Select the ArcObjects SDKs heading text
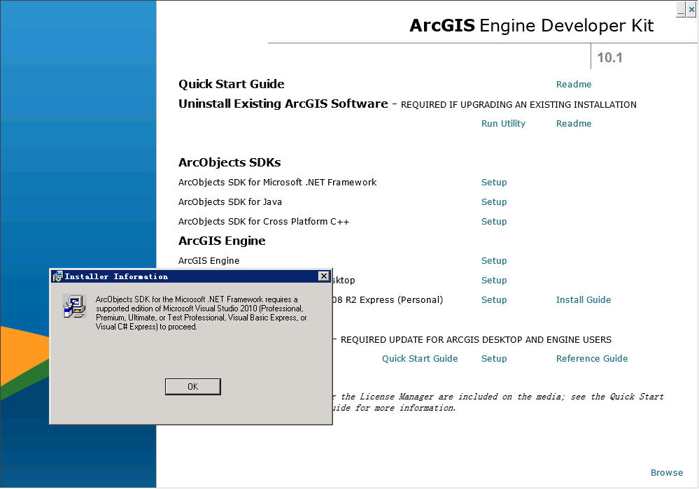The image size is (699, 489). coord(230,162)
